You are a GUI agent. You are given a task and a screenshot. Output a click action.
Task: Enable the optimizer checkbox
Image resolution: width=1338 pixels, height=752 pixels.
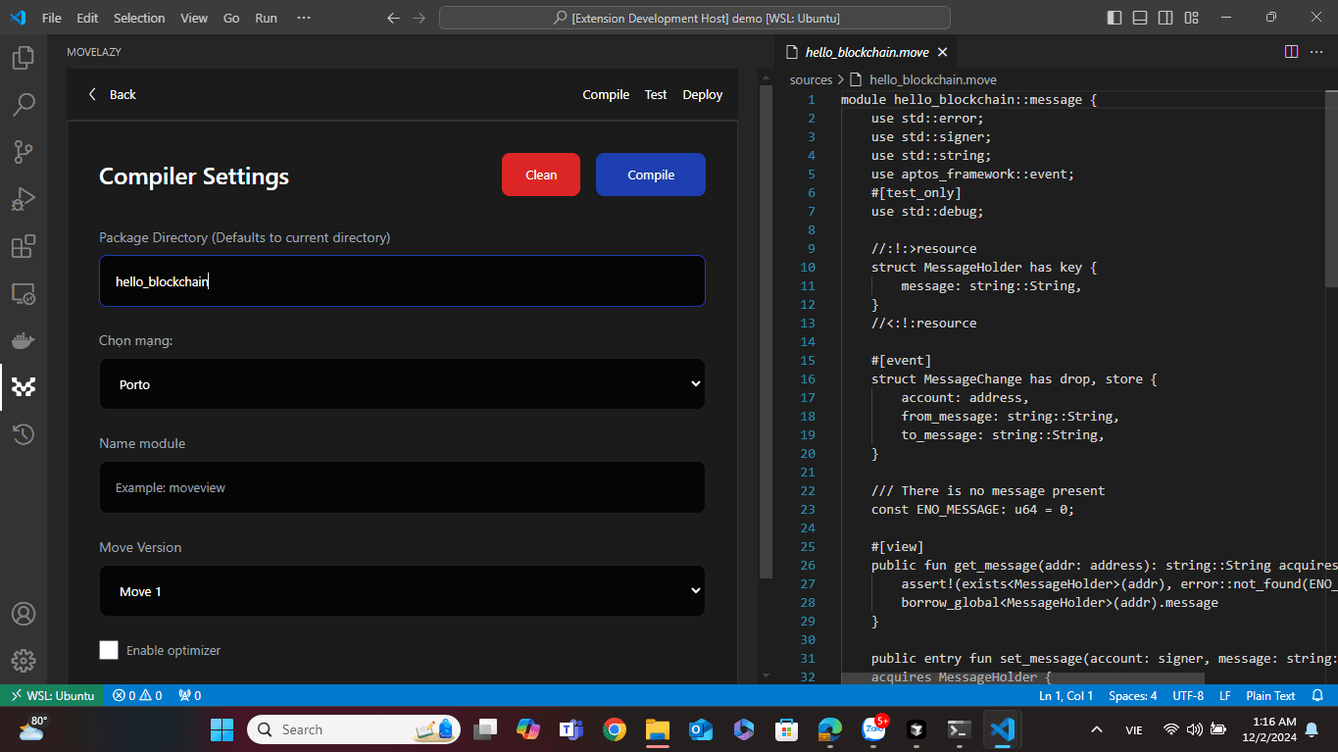pyautogui.click(x=109, y=650)
